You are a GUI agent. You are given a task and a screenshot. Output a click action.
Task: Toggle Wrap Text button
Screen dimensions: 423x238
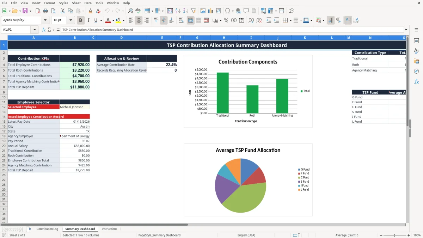181,20
